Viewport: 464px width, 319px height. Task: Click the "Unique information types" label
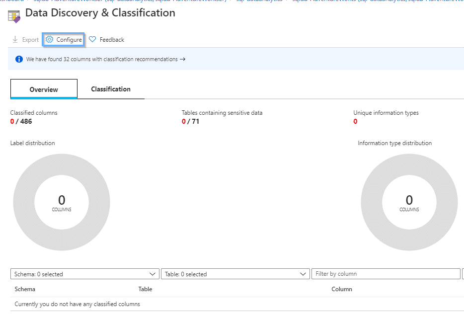pos(386,113)
